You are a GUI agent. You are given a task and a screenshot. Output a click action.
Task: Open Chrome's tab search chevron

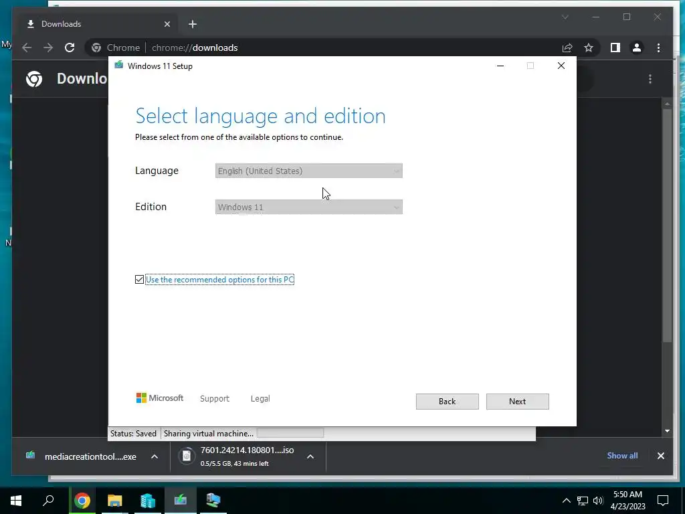565,17
